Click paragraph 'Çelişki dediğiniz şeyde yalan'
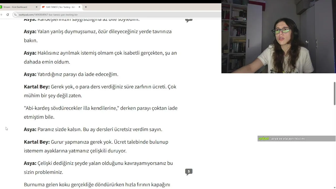This screenshot has height=189, width=336. click(98, 167)
